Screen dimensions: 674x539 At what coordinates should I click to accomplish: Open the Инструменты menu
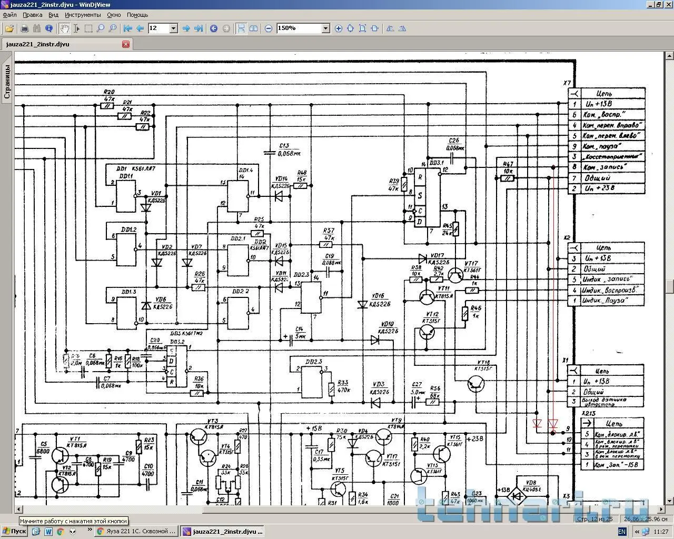click(x=83, y=15)
